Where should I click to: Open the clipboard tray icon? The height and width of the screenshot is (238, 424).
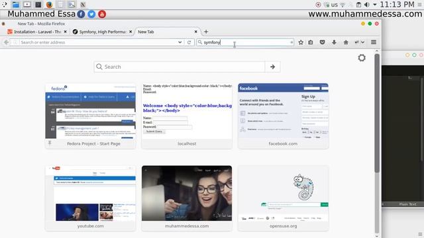click(358, 5)
